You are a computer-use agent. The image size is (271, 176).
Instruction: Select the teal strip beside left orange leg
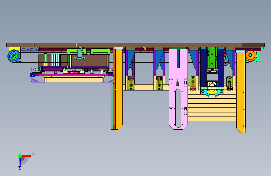(112, 106)
